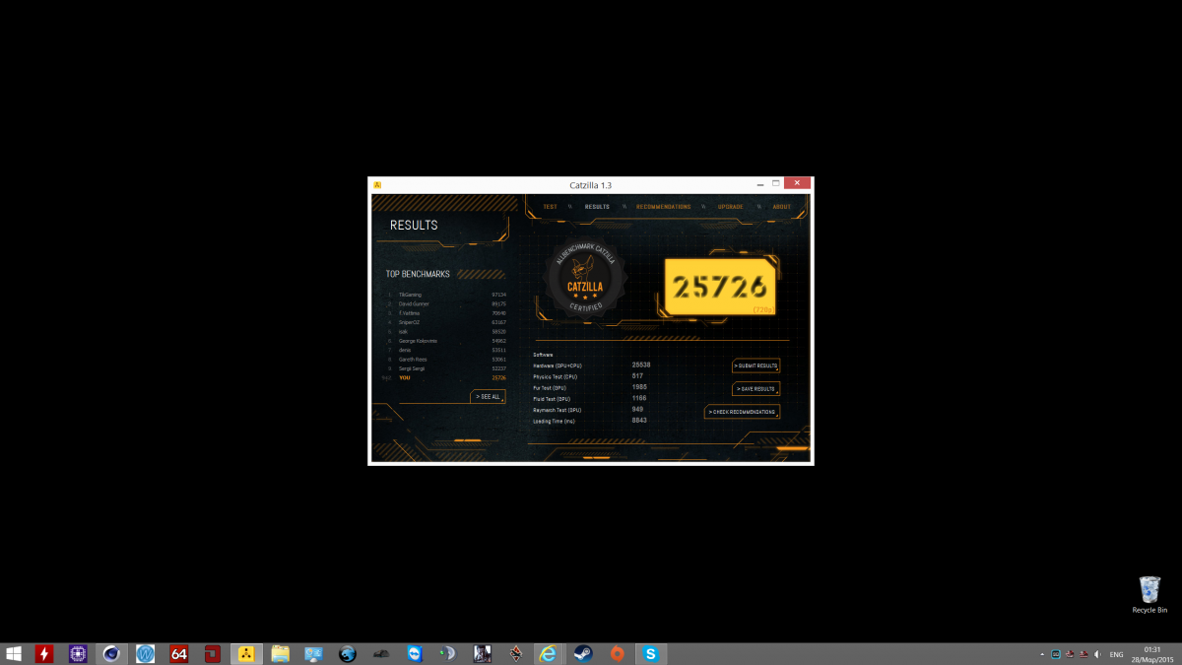Click the Catzilla yellow taskbar icon
The width and height of the screenshot is (1182, 665).
click(x=246, y=653)
